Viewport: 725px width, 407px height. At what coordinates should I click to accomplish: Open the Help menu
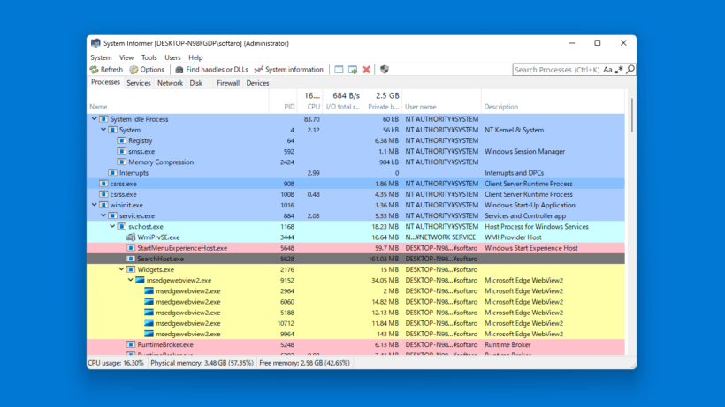195,57
